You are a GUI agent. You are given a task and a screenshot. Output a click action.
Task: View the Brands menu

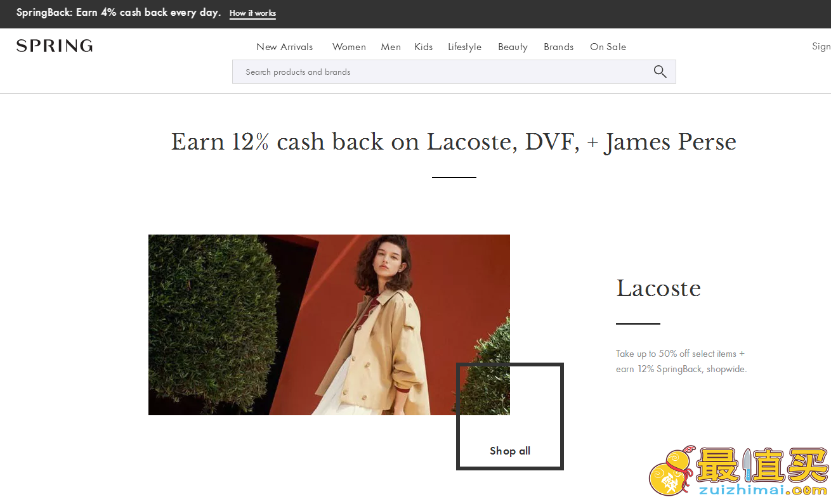tap(558, 47)
